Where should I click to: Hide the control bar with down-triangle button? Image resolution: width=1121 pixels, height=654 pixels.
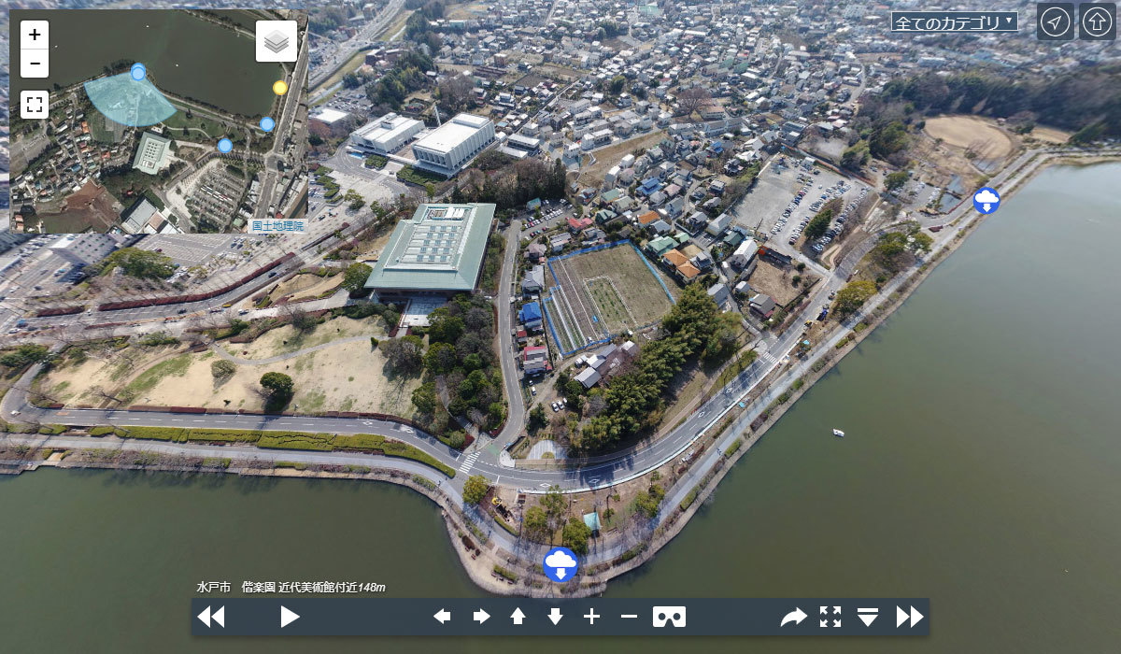coord(868,617)
